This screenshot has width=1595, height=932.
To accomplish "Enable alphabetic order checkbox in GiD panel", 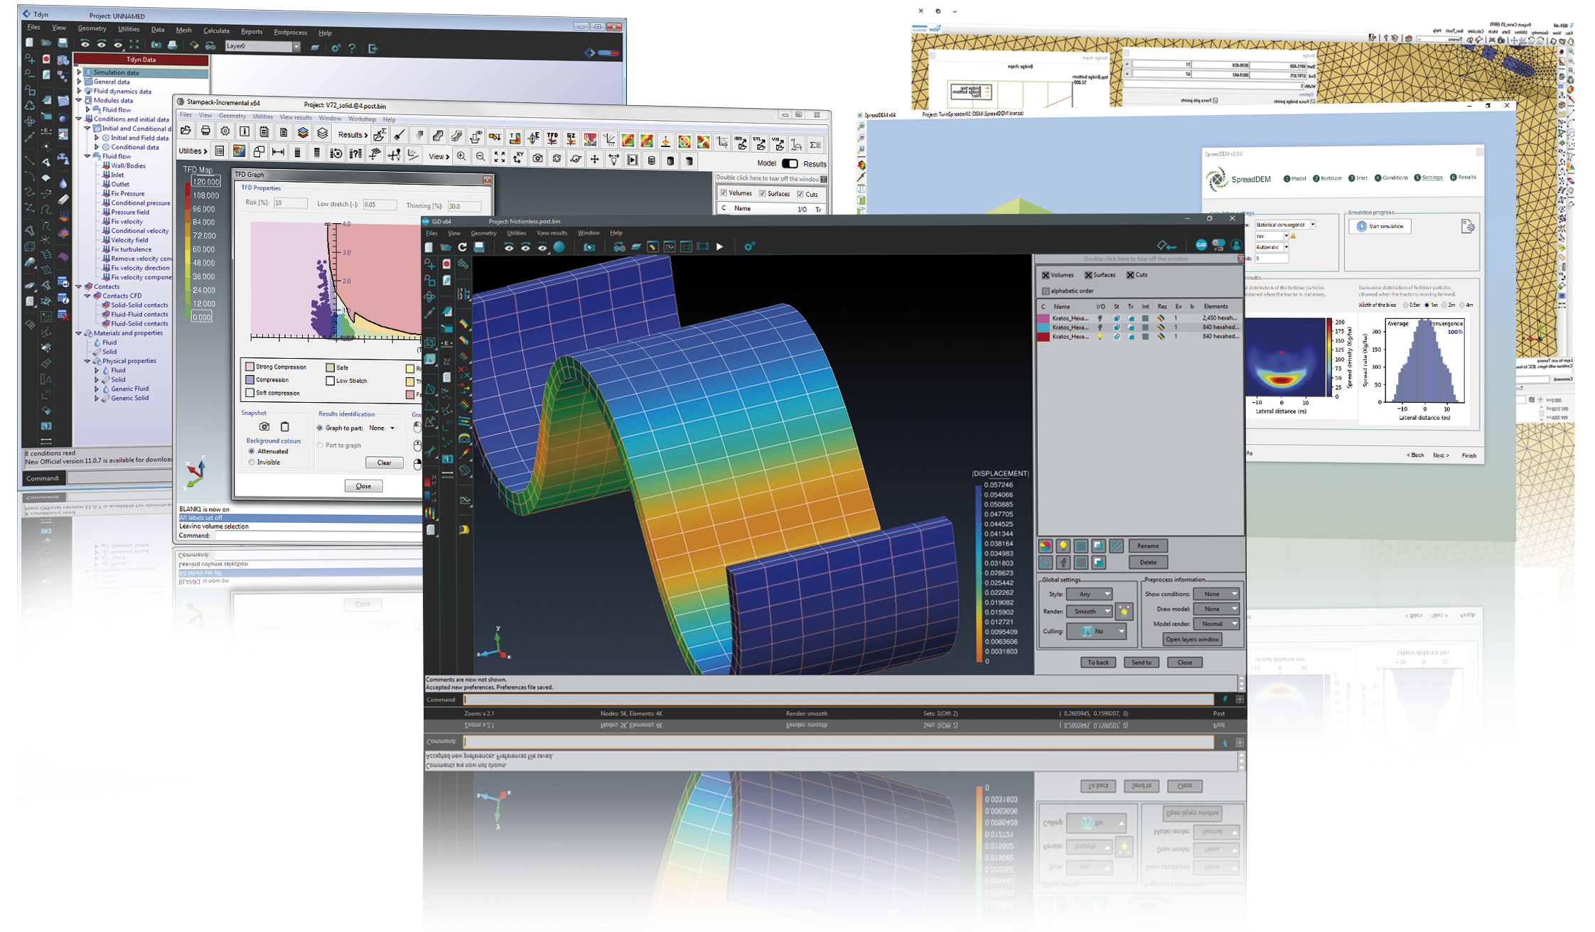I will pyautogui.click(x=1046, y=291).
